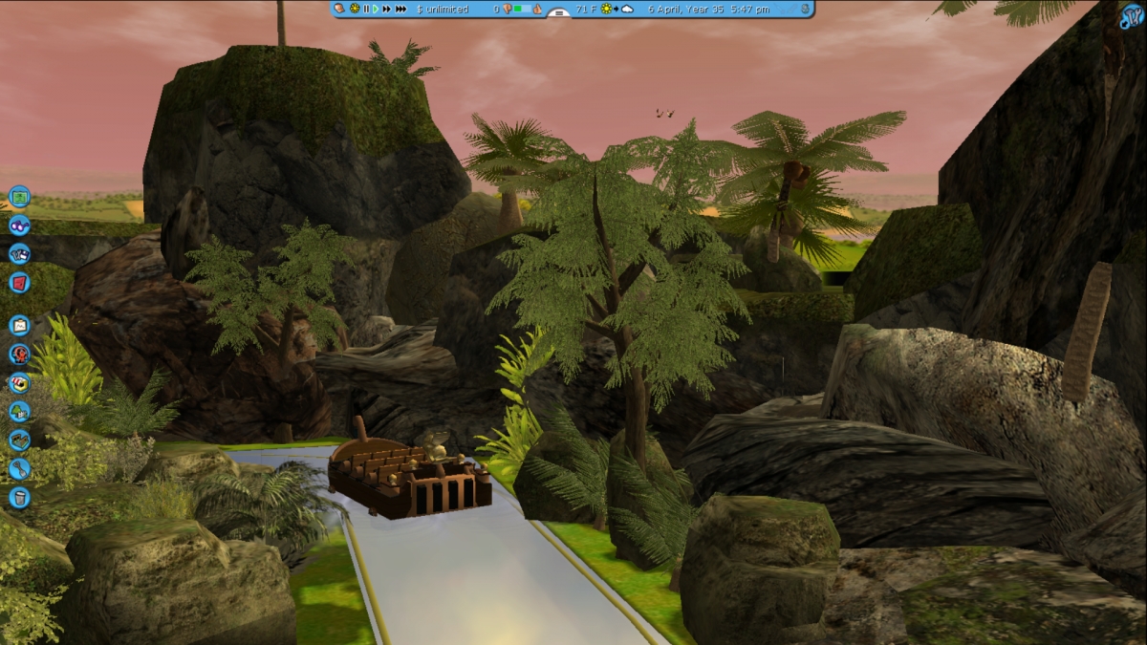Click the green park rating bar
The width and height of the screenshot is (1147, 645).
click(523, 9)
